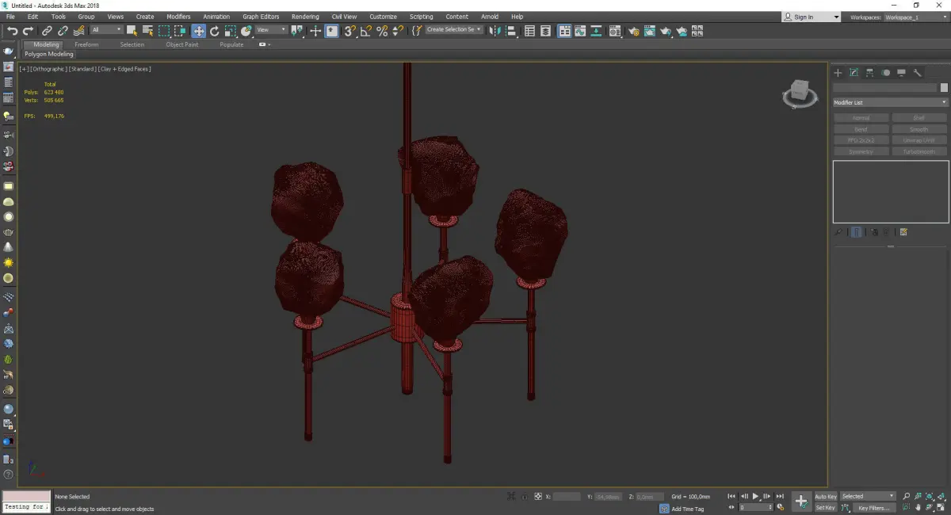
Task: Open the Curve Editor from the toolbar
Action: click(581, 31)
